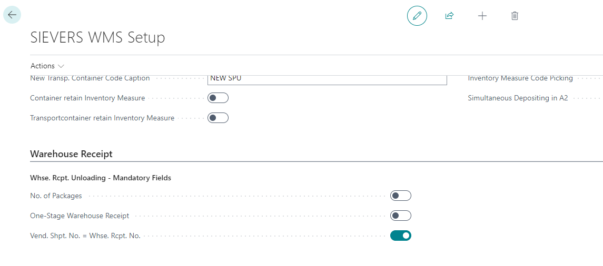603x266 pixels.
Task: Open the Actions menu
Action: coord(47,66)
